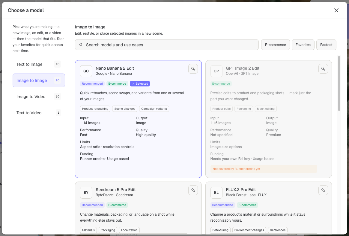Click the Aspect ratio · resolution controls text
The height and width of the screenshot is (236, 349).
[107, 147]
